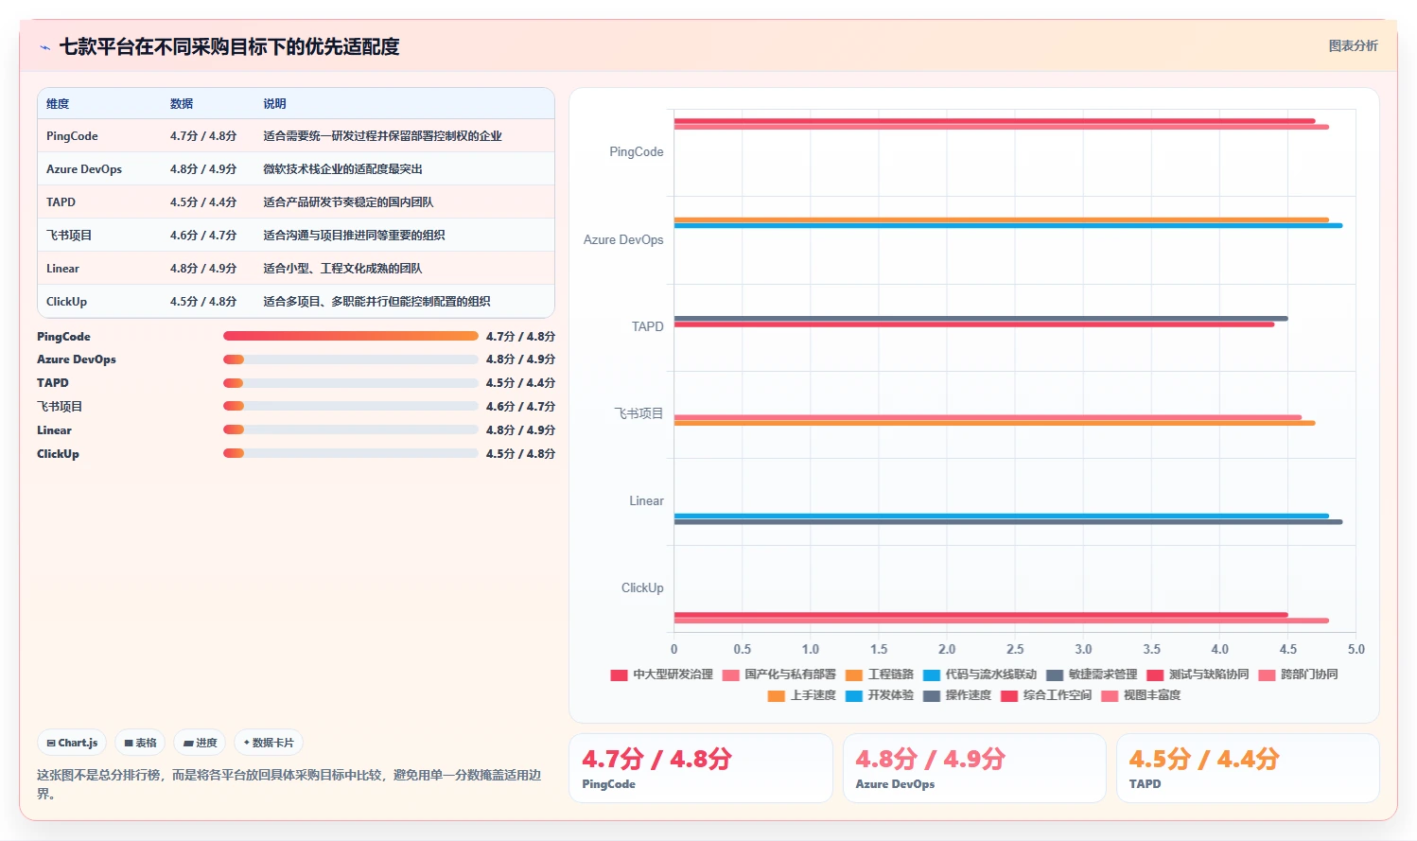Click the blue Linear chart bar
The width and height of the screenshot is (1417, 841).
tap(1002, 516)
